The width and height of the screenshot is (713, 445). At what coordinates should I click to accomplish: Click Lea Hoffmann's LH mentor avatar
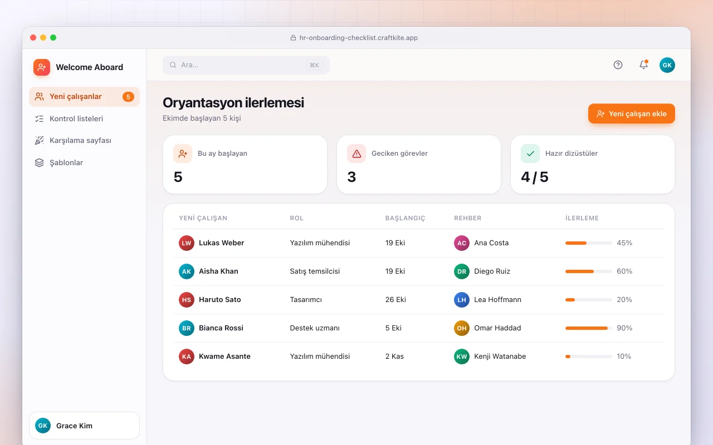click(462, 300)
